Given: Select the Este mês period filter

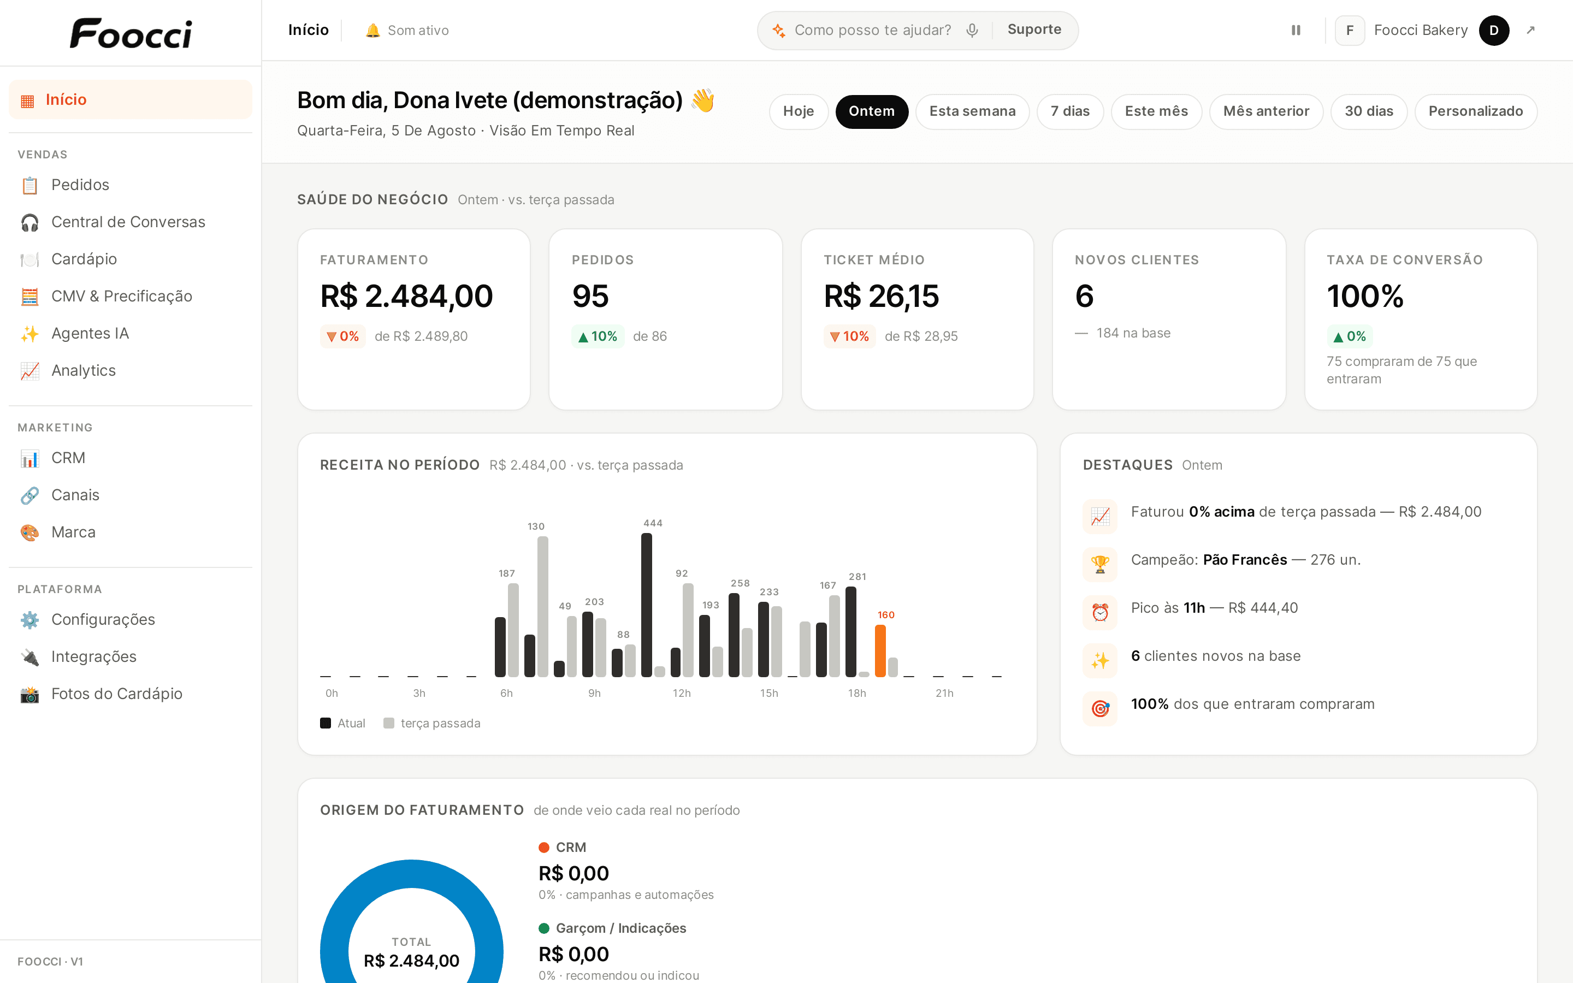Looking at the screenshot, I should (1156, 111).
